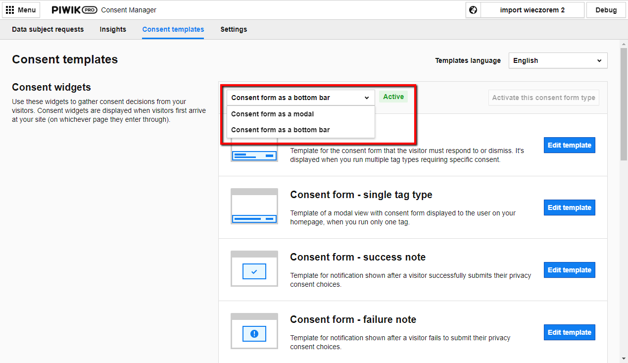Open the Templates language dropdown
Screen dimensions: 628x363
tap(558, 60)
